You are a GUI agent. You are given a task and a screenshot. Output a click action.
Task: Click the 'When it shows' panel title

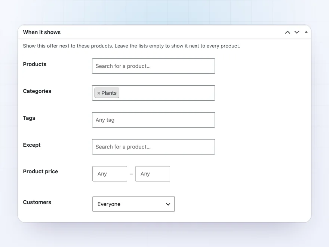click(x=42, y=32)
